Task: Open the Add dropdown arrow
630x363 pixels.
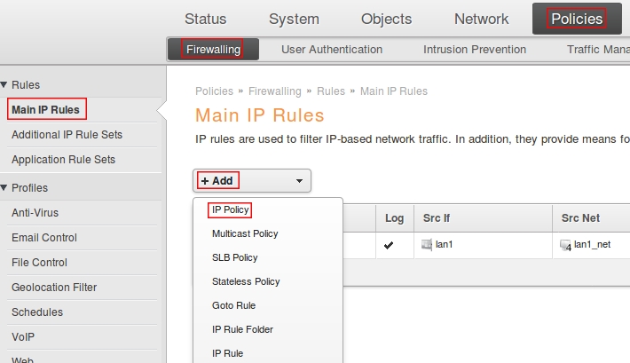Action: tap(299, 181)
